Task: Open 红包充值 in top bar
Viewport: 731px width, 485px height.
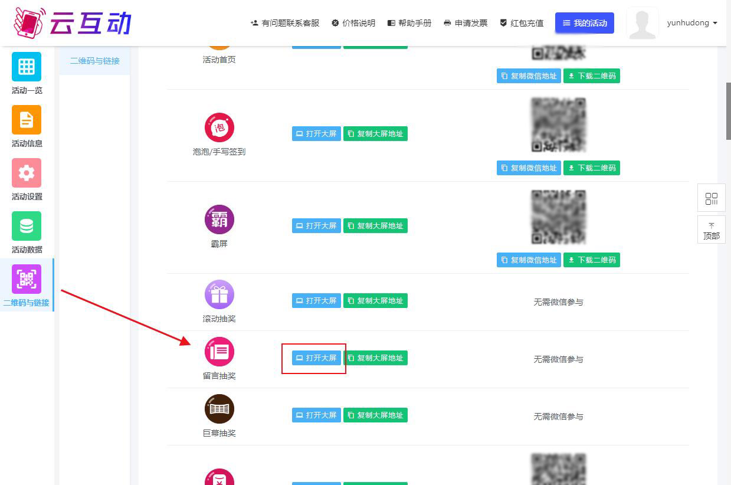Action: (x=522, y=23)
